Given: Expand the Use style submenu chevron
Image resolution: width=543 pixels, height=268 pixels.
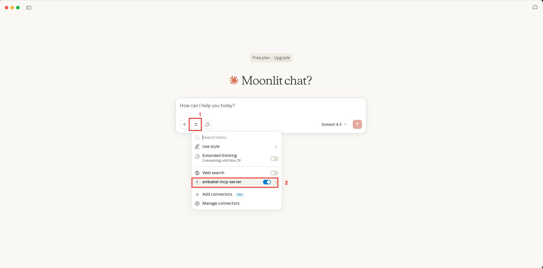Looking at the screenshot, I should [x=276, y=147].
